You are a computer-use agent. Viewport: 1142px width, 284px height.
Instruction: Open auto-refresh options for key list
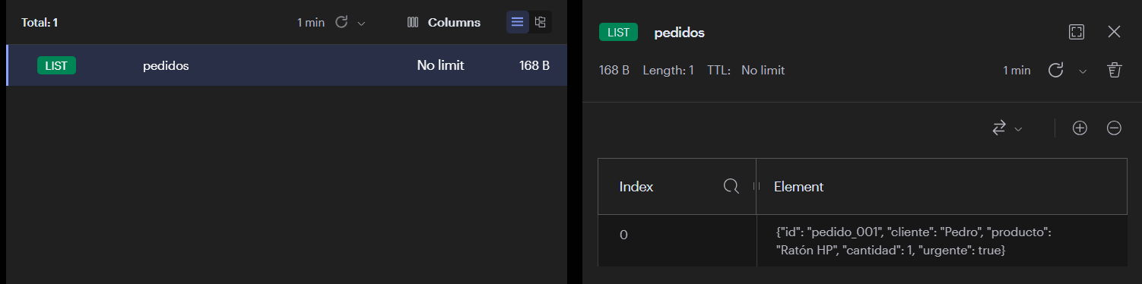click(361, 23)
